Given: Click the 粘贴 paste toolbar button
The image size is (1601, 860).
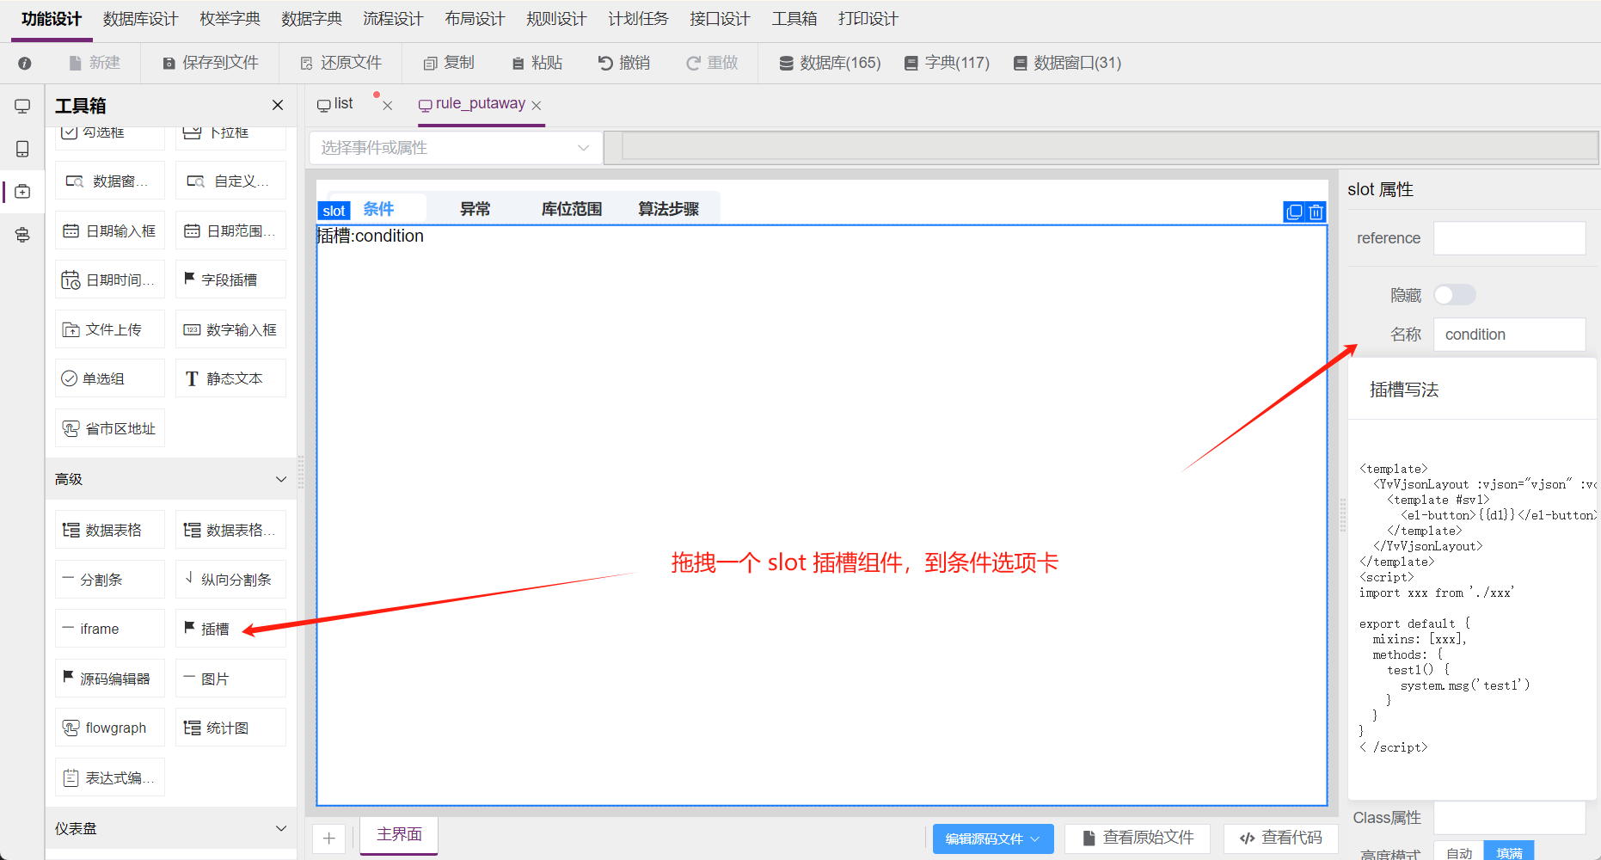Looking at the screenshot, I should tap(537, 63).
